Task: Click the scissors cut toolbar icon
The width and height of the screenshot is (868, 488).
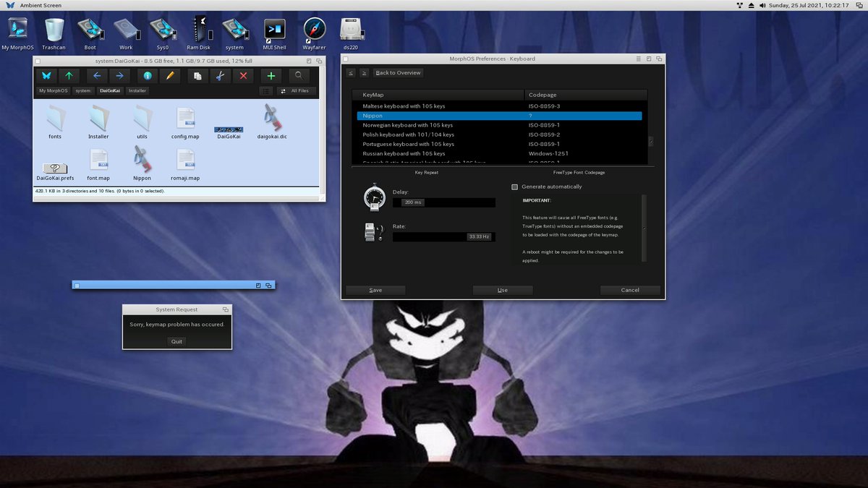Action: tap(221, 75)
